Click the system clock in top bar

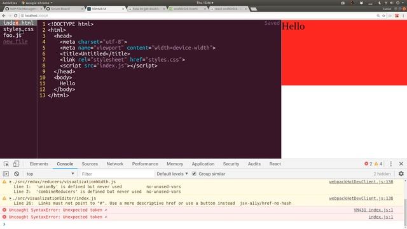[205, 3]
